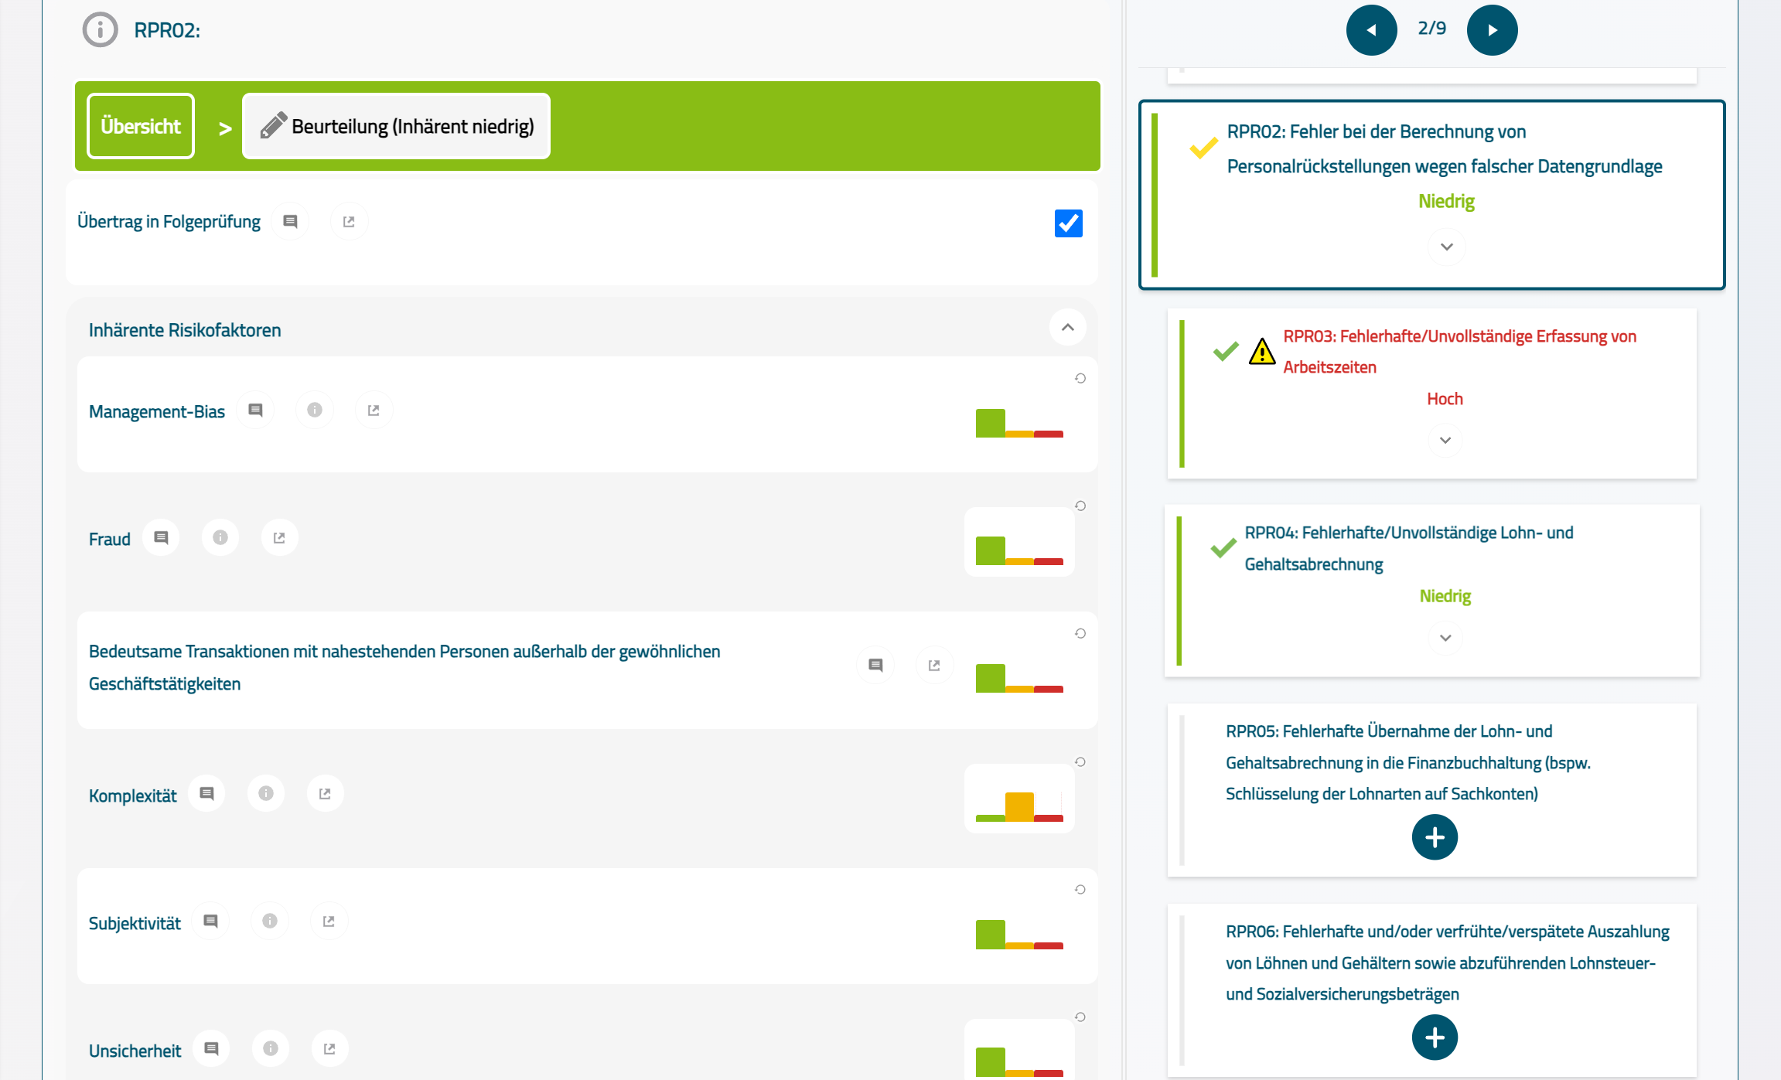Open external link icon for Übertrag in Folgeprüfung
The height and width of the screenshot is (1080, 1781).
[349, 222]
